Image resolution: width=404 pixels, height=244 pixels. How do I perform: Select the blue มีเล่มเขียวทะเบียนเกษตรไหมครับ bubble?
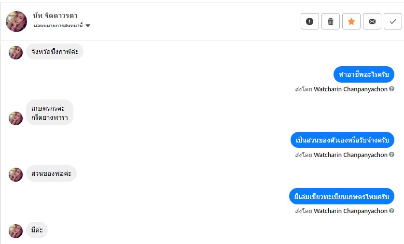(342, 196)
